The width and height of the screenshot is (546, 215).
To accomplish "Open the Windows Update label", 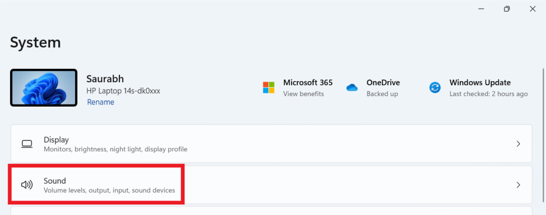I will coord(480,83).
